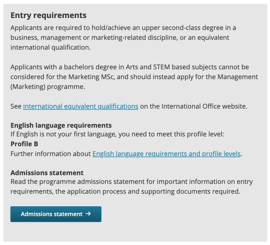Click the 'If English is not your first language' sentence
The width and height of the screenshot is (270, 245).
tap(117, 134)
